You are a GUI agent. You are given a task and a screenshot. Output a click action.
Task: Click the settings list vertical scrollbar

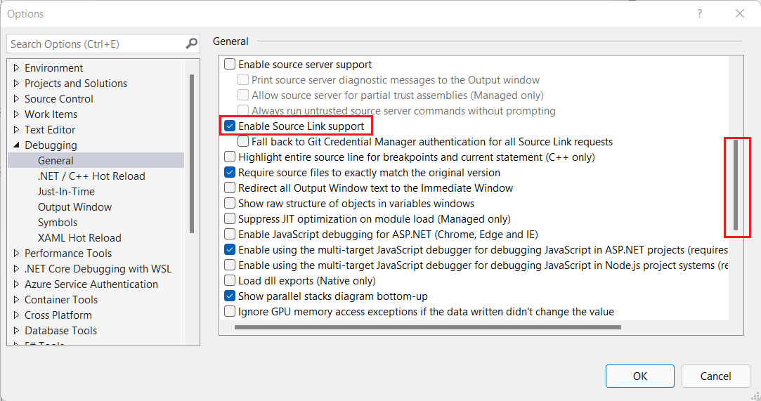(736, 185)
